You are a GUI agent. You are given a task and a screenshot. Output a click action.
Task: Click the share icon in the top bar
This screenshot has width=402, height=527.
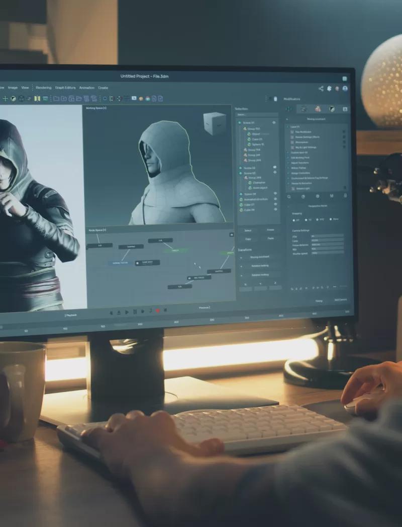(x=321, y=88)
